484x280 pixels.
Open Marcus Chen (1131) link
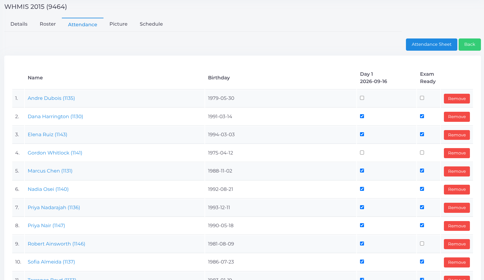tap(50, 171)
